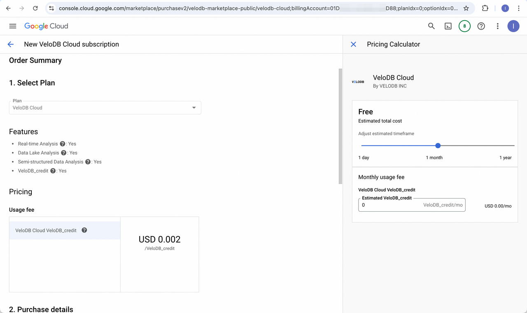
Task: Open the tooltip beside VeloDB Cloud VeloDB_credit
Action: (x=84, y=230)
